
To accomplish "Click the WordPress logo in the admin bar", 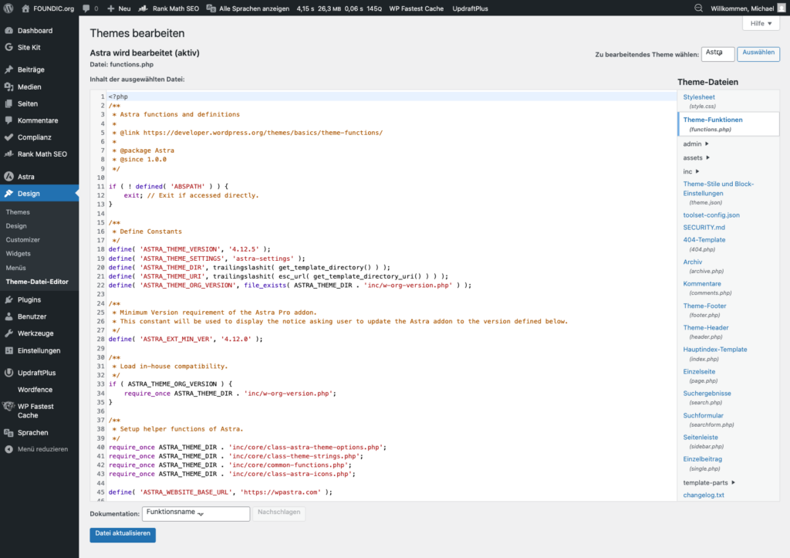I will pos(8,8).
